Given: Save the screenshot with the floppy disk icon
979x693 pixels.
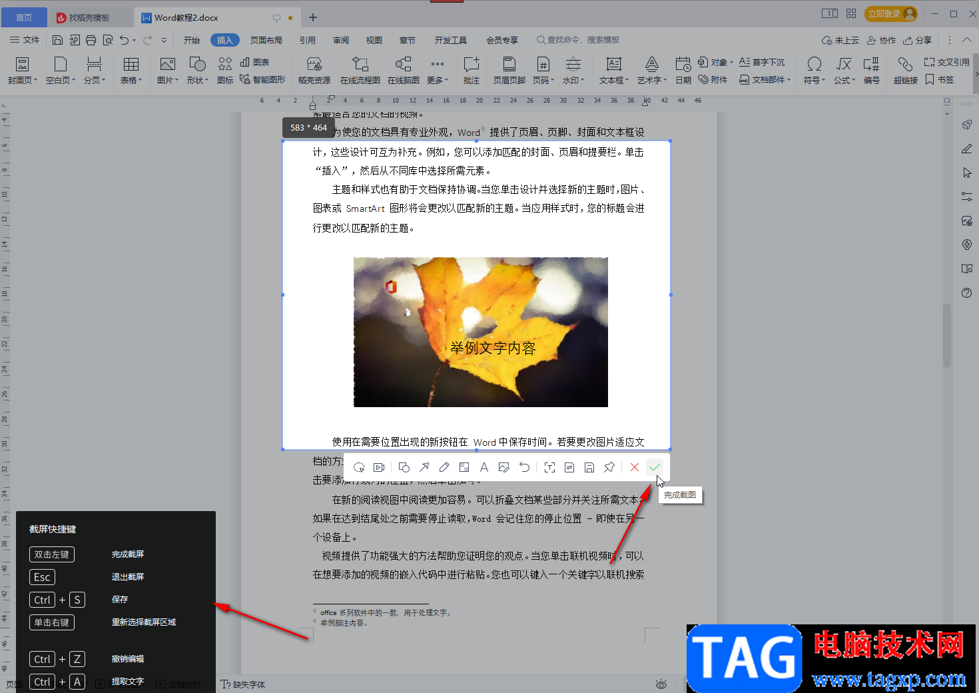Looking at the screenshot, I should 589,467.
